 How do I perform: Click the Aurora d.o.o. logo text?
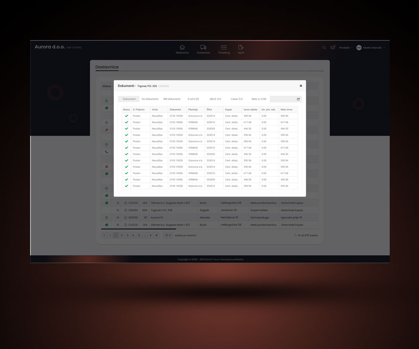coord(50,47)
